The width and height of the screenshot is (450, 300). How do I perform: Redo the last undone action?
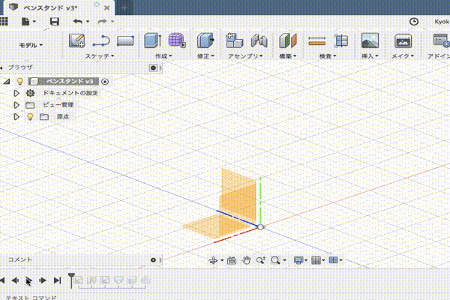point(102,22)
